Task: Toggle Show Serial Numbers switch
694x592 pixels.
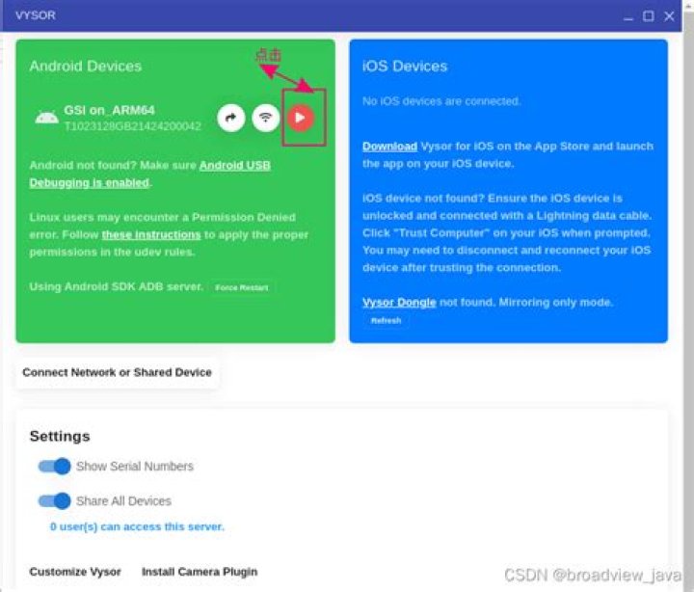Action: point(54,467)
